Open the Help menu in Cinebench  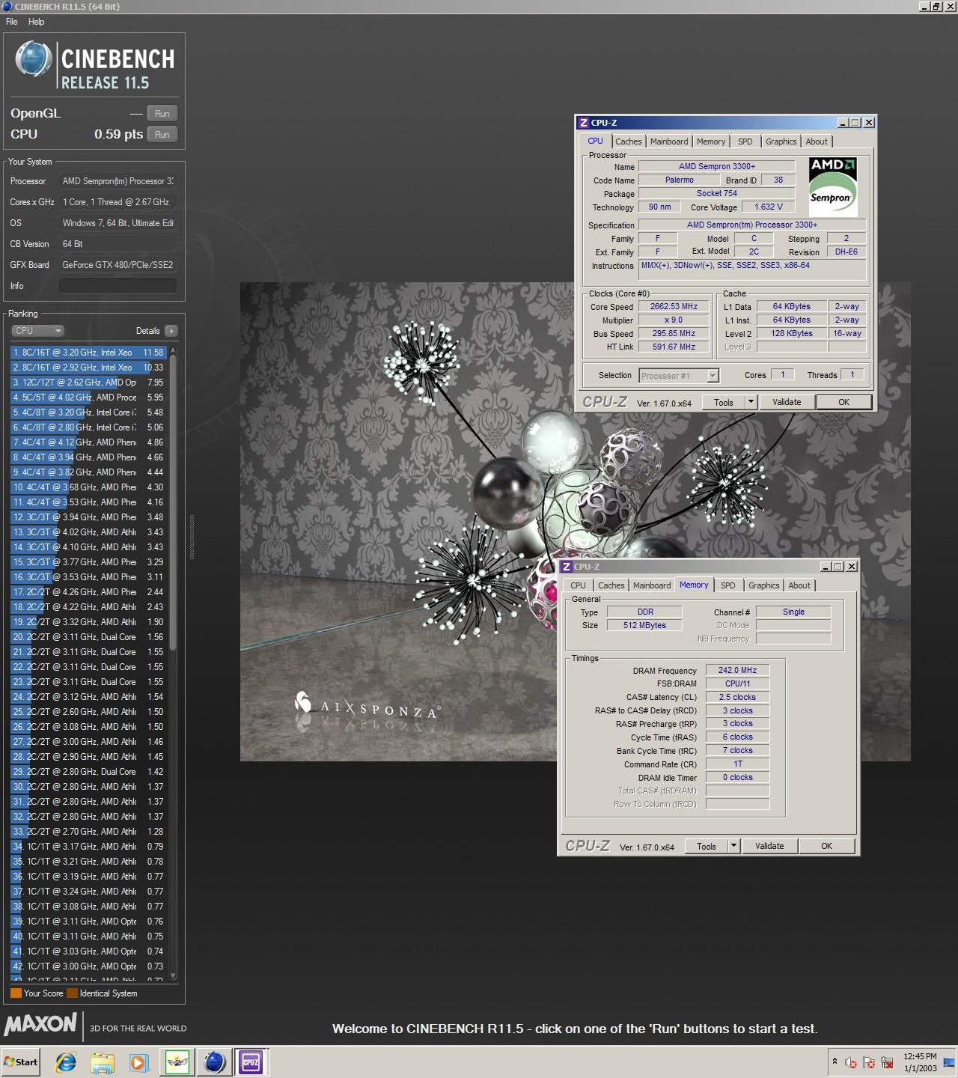coord(37,22)
